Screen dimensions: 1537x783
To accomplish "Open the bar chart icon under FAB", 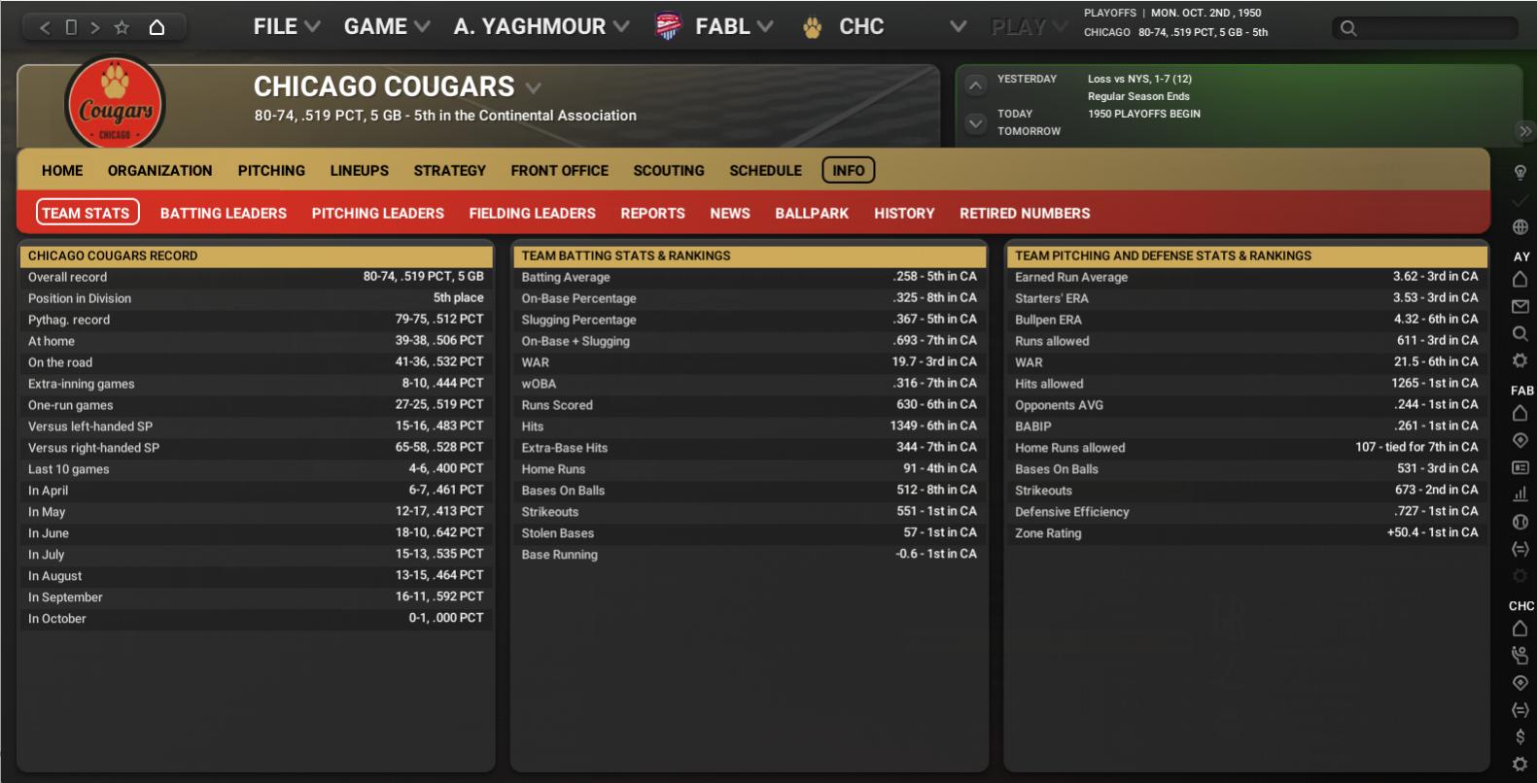I will 1520,494.
